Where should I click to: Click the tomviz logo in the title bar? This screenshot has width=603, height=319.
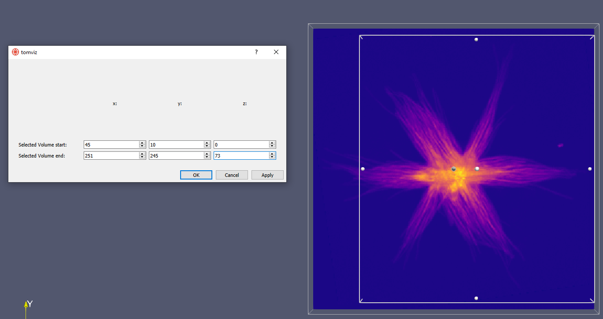15,52
